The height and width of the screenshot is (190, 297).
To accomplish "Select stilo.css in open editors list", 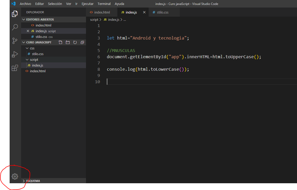I will tap(54, 37).
